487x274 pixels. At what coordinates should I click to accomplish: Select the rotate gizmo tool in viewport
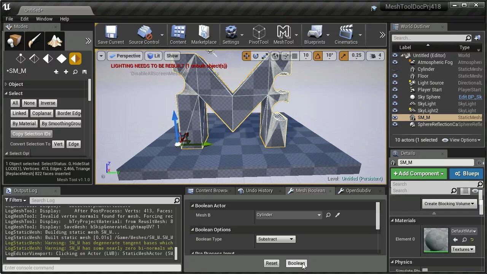click(x=256, y=56)
